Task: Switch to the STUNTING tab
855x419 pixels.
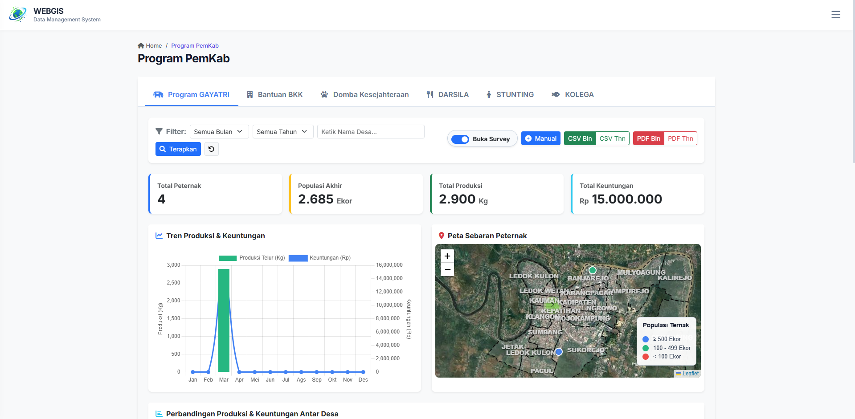Action: 510,94
